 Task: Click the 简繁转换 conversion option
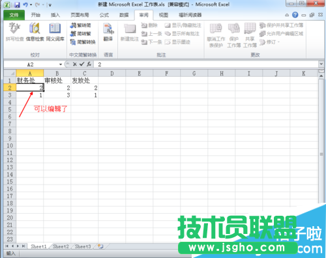tap(83, 42)
